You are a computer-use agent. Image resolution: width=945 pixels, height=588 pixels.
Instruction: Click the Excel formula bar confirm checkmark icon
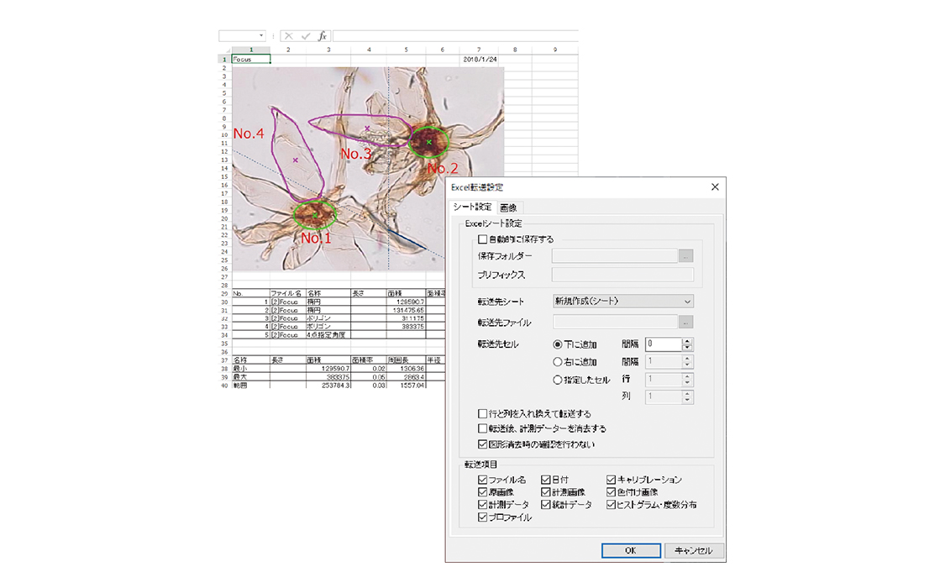point(306,36)
